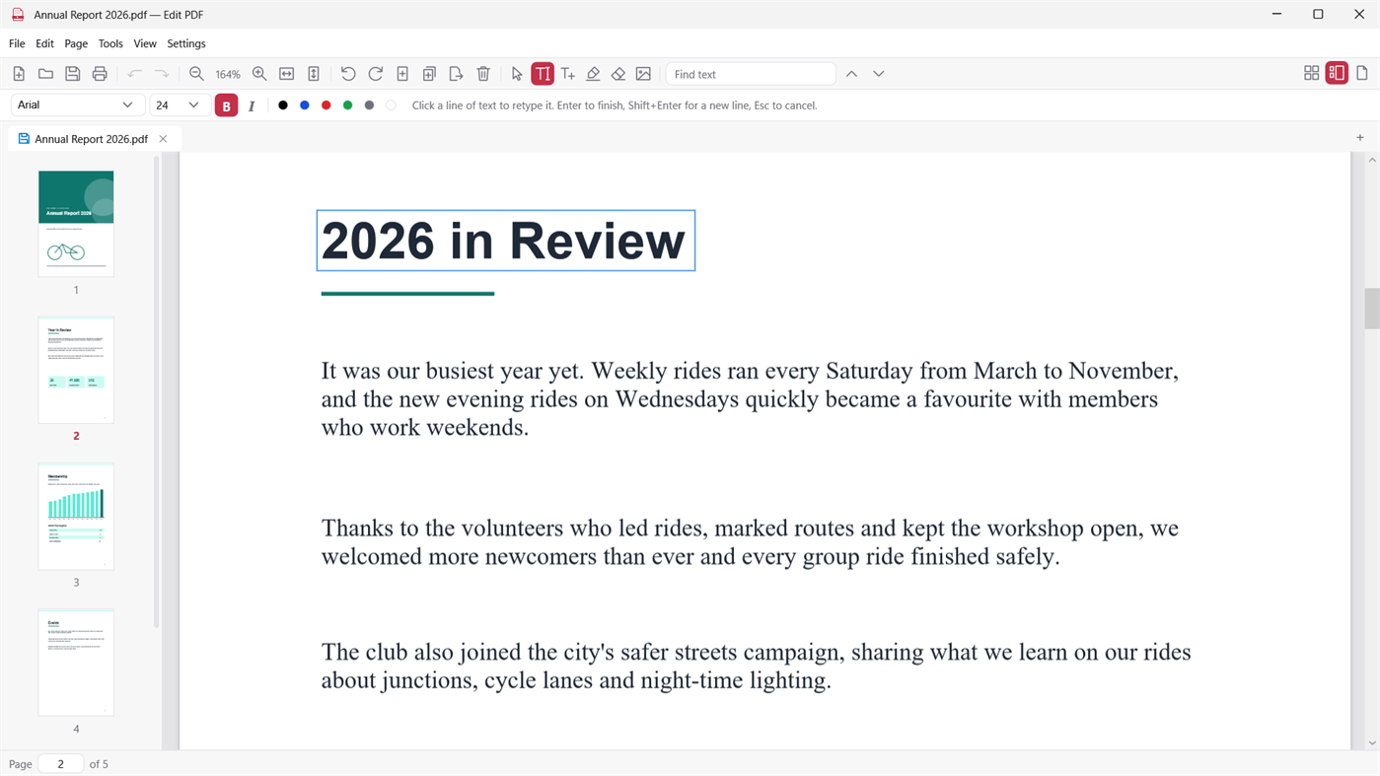
Task: Choose the eraser tool in toolbar
Action: click(618, 74)
